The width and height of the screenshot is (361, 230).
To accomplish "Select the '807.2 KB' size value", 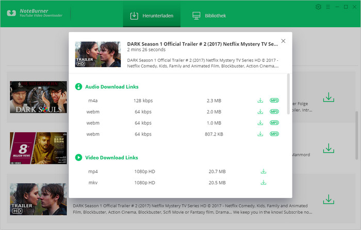I will 214,134.
